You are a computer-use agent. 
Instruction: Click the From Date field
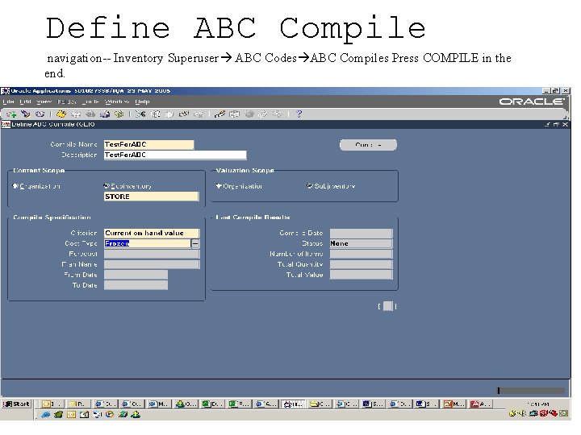(x=136, y=275)
